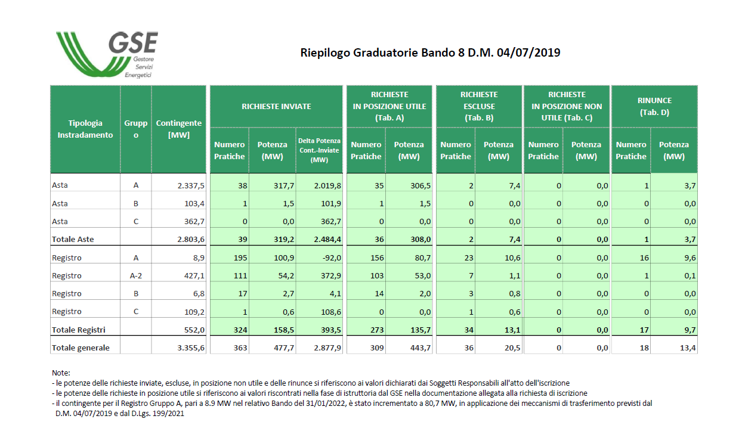Click the Tab. A potenza value 306,5
This screenshot has height=425, width=742.
pyautogui.click(x=421, y=185)
